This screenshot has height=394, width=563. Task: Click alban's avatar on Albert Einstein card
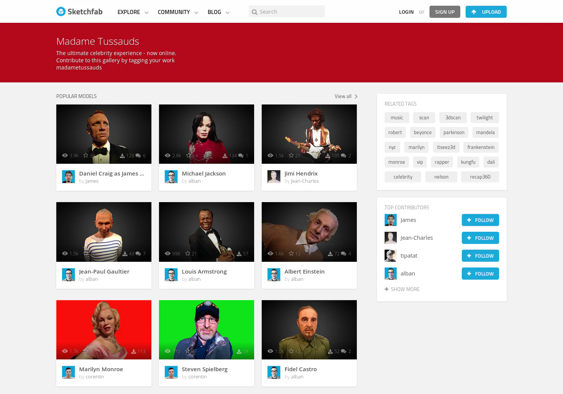point(274,275)
